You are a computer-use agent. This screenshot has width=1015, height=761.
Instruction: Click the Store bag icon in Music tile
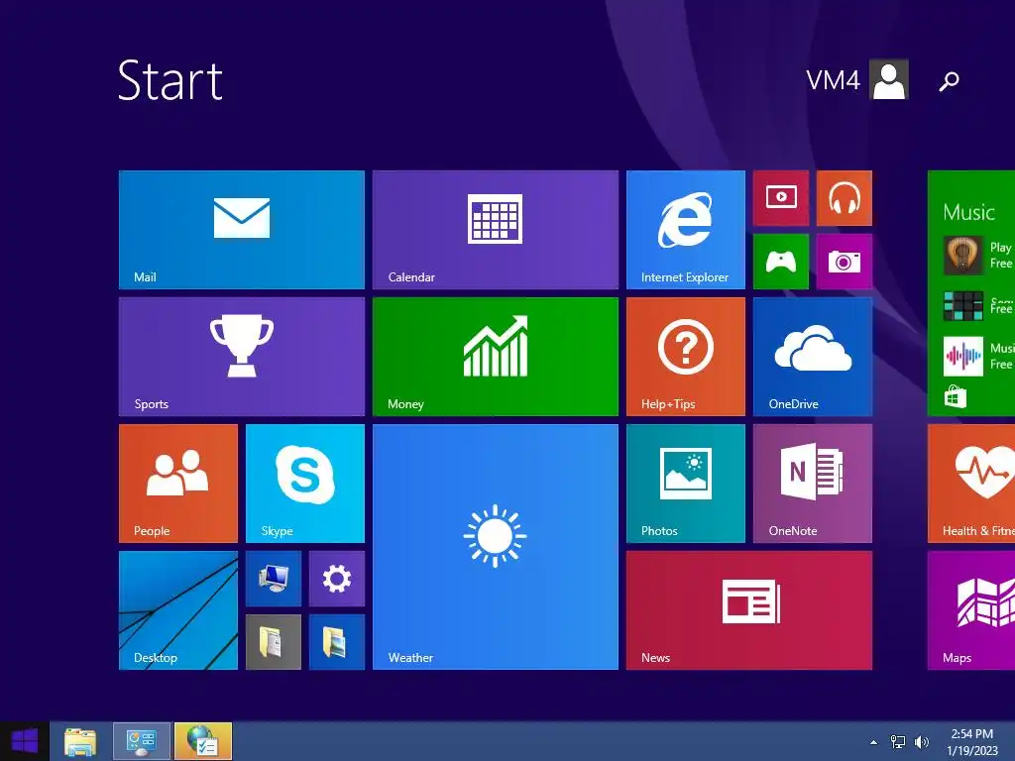[956, 396]
